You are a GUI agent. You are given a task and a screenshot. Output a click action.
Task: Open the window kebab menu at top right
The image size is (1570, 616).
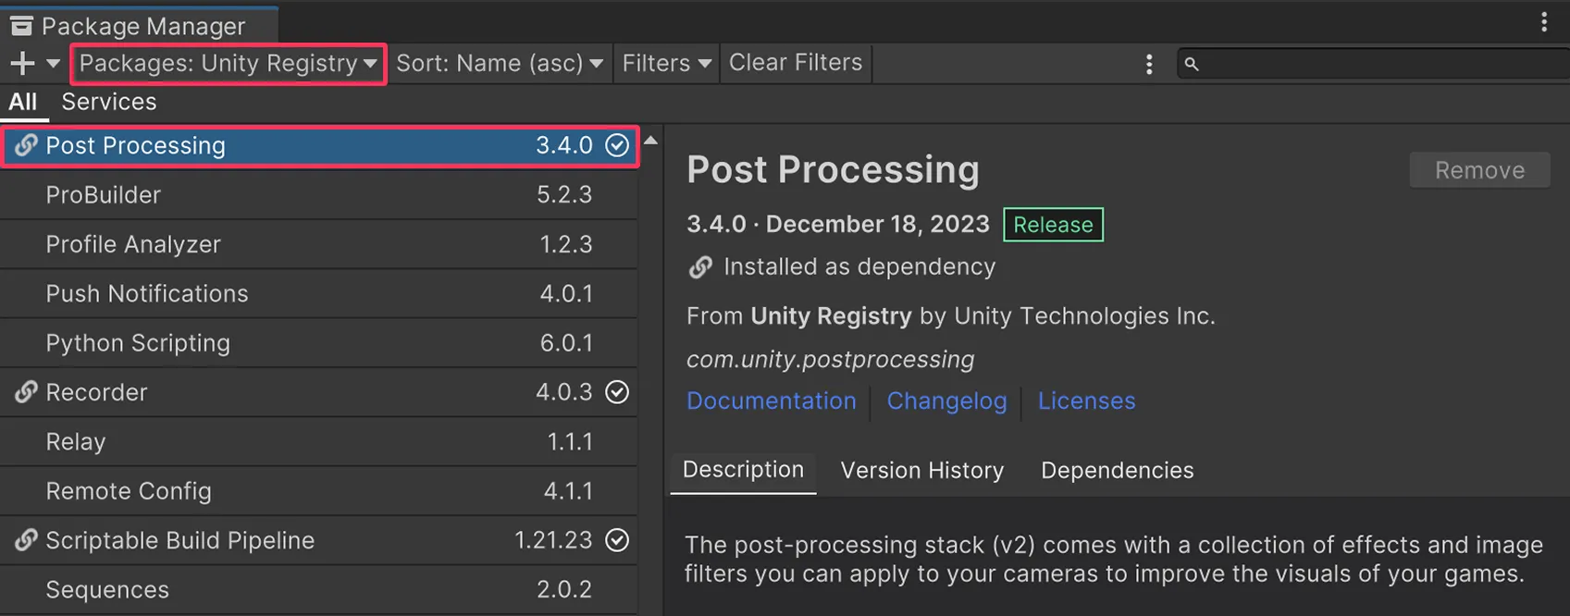1544,22
